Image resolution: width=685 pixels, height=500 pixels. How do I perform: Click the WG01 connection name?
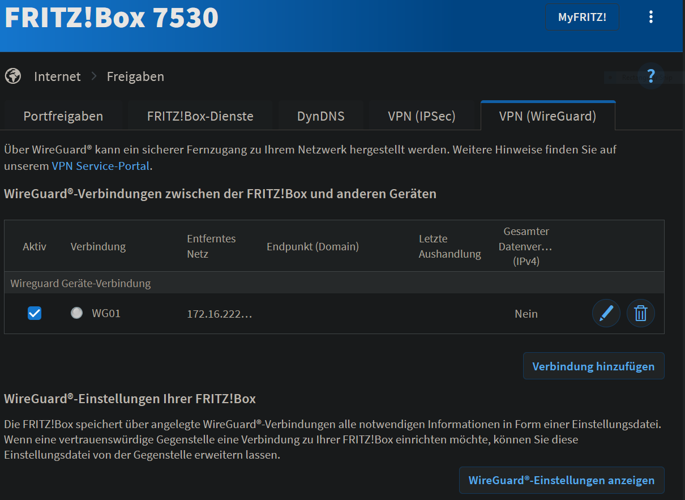tap(106, 313)
